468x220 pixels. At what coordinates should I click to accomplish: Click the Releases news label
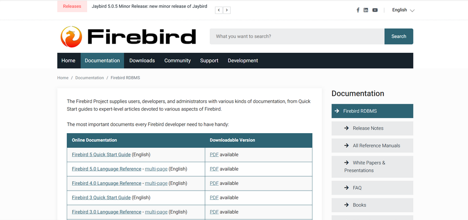click(72, 6)
